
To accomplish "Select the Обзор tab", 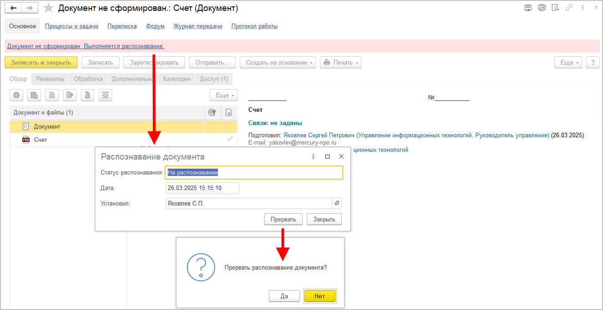I will point(18,79).
